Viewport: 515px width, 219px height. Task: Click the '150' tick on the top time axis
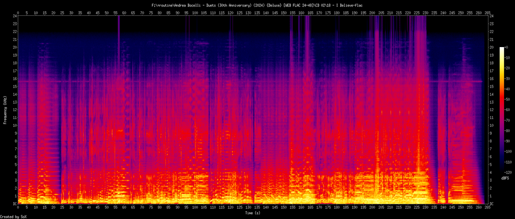pyautogui.click(x=284, y=13)
